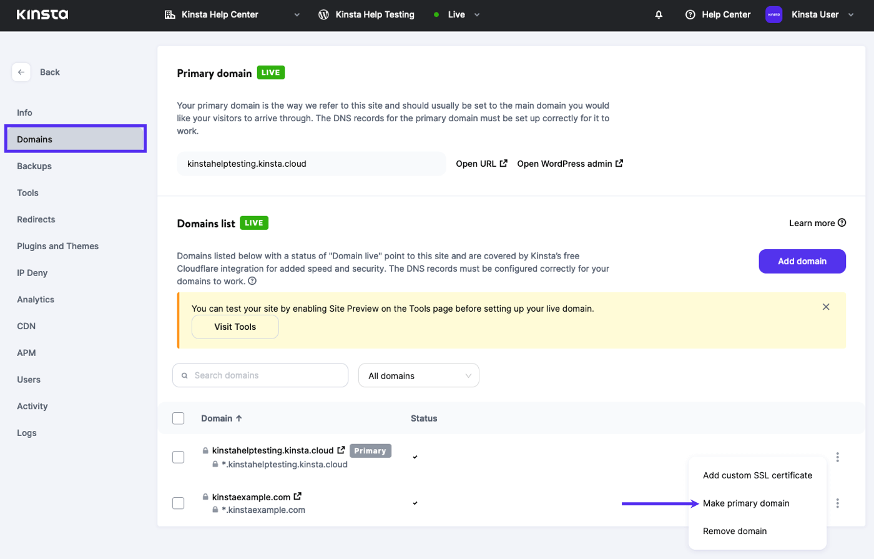Screen dimensions: 874x559
Task: Click the Visit Tools button
Action: 235,327
